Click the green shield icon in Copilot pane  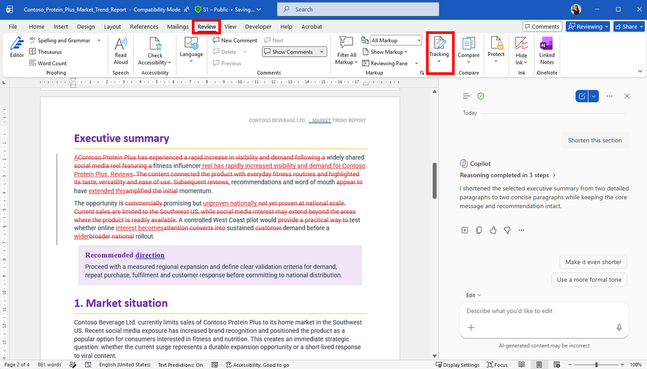(x=480, y=96)
